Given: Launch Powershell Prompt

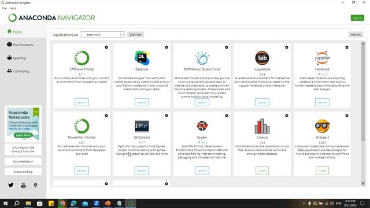Looking at the screenshot, I should [82, 170].
